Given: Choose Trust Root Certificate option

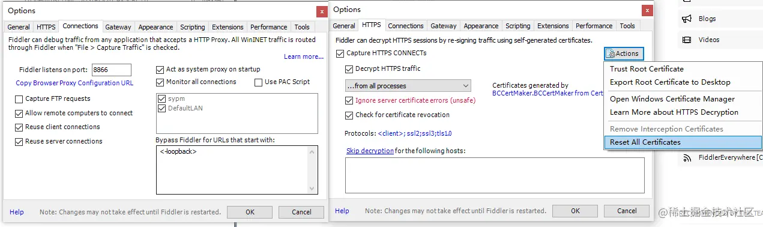Looking at the screenshot, I should [x=647, y=69].
